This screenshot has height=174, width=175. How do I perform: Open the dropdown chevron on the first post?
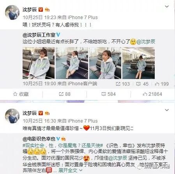click(167, 6)
